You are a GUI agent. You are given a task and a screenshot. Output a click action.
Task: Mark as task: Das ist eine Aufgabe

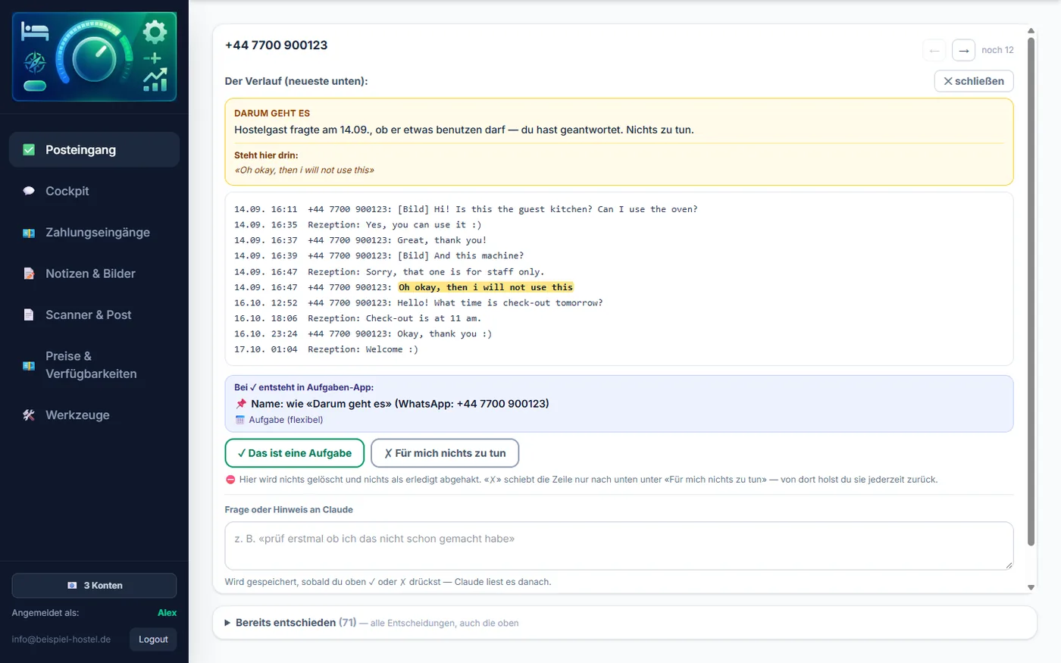coord(295,453)
